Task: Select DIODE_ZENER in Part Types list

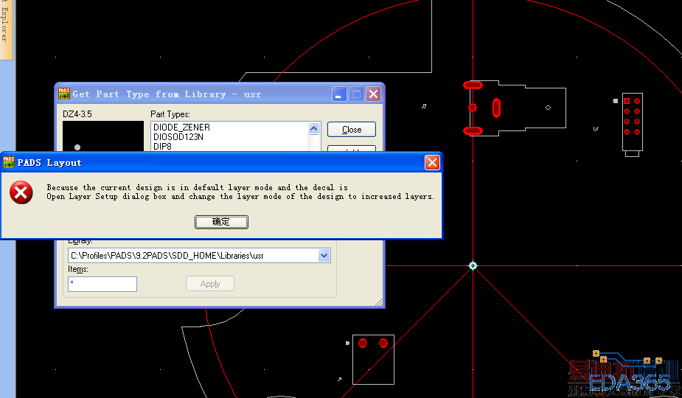Action: tap(182, 128)
